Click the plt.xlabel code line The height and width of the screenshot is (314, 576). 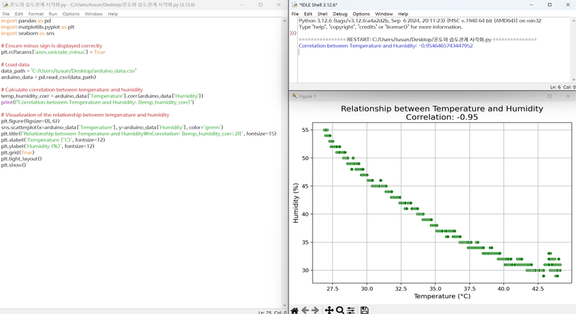pyautogui.click(x=53, y=140)
